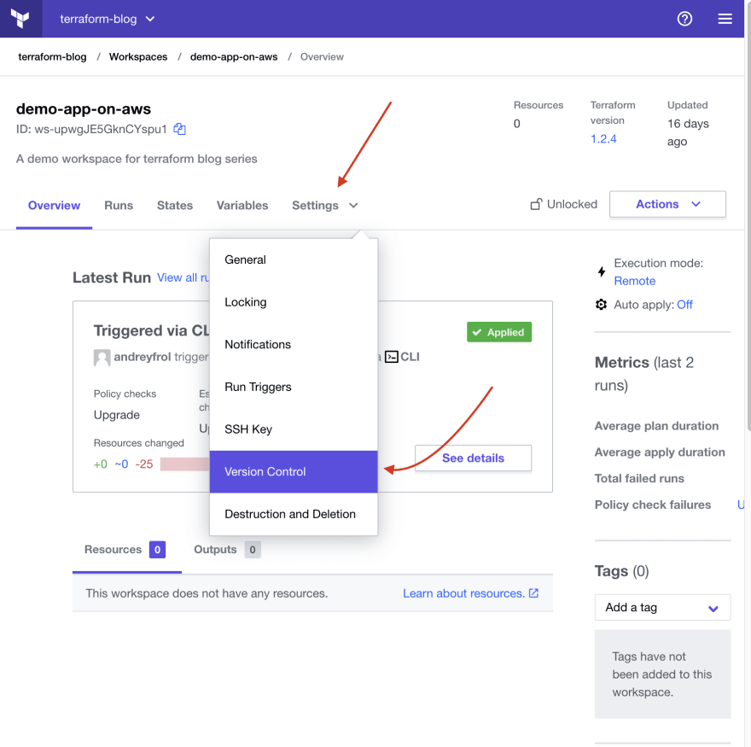Click the workspace ID text ws-upwgJE5GknCYspu1
The height and width of the screenshot is (747, 751).
(101, 129)
